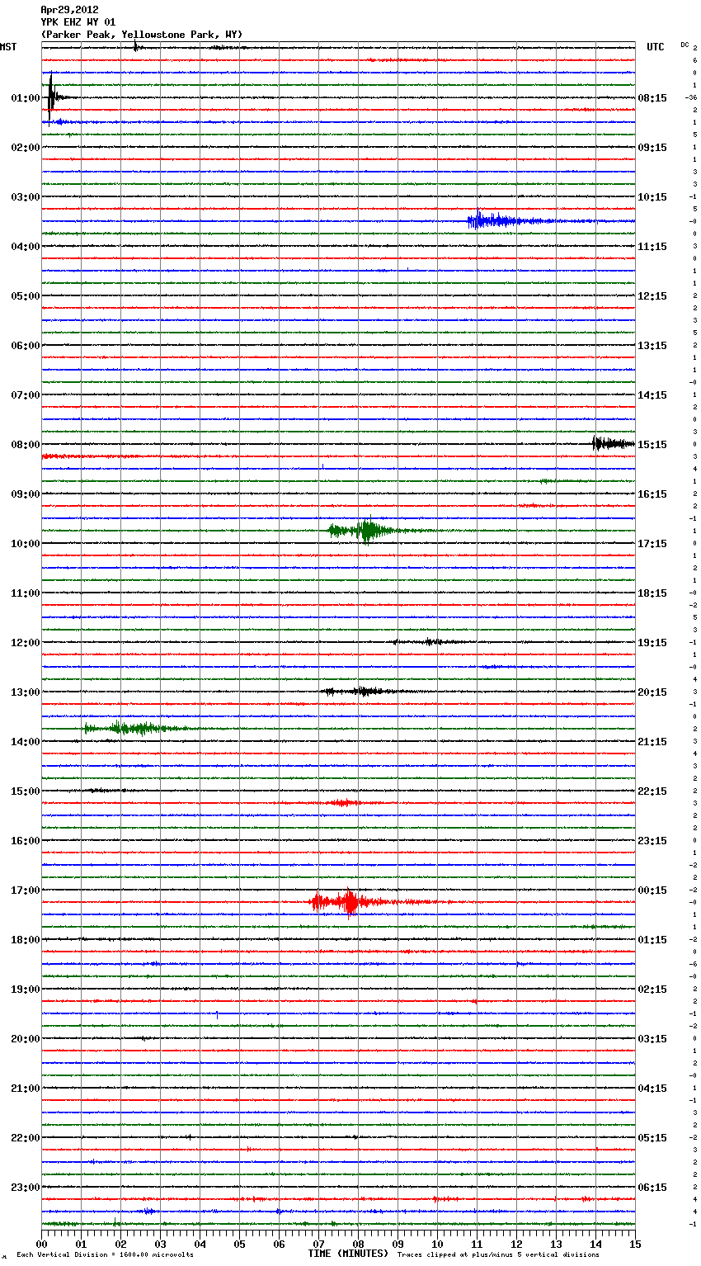Click the 05:15 UTC row label

pyautogui.click(x=652, y=1138)
